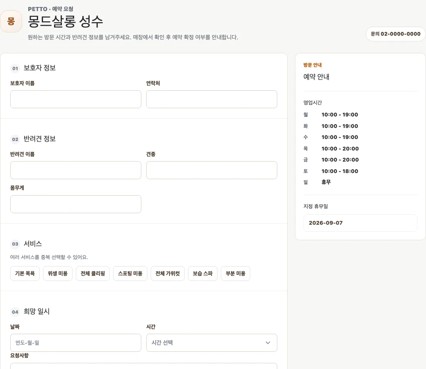Click the 영업시간 label
Image resolution: width=426 pixels, height=369 pixels.
(x=313, y=103)
